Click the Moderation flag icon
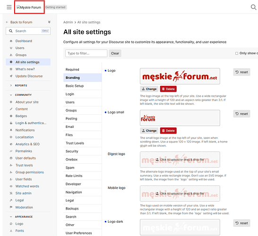Image resolution: width=258 pixels, height=236 pixels. 11,207
